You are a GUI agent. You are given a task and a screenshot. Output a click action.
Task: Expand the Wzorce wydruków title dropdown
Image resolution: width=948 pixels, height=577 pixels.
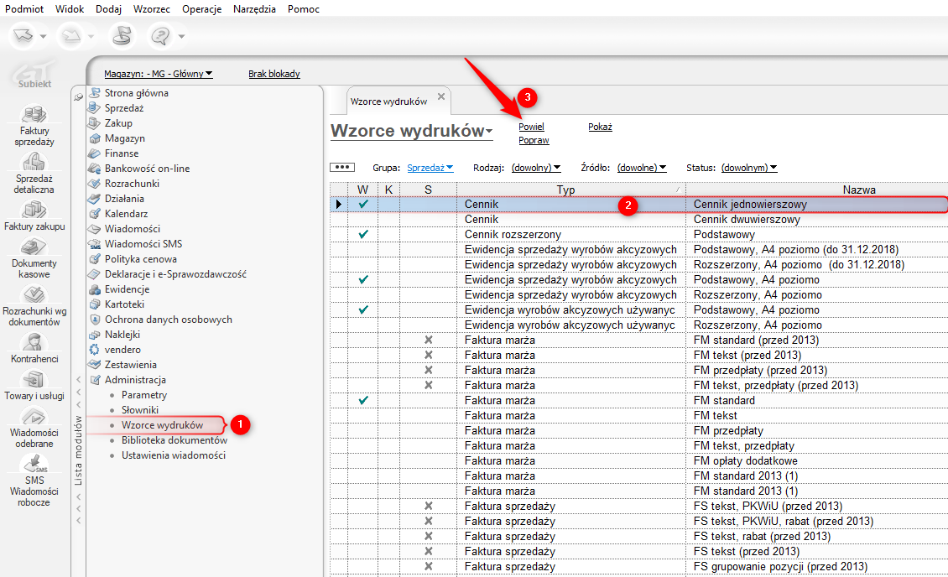click(489, 131)
